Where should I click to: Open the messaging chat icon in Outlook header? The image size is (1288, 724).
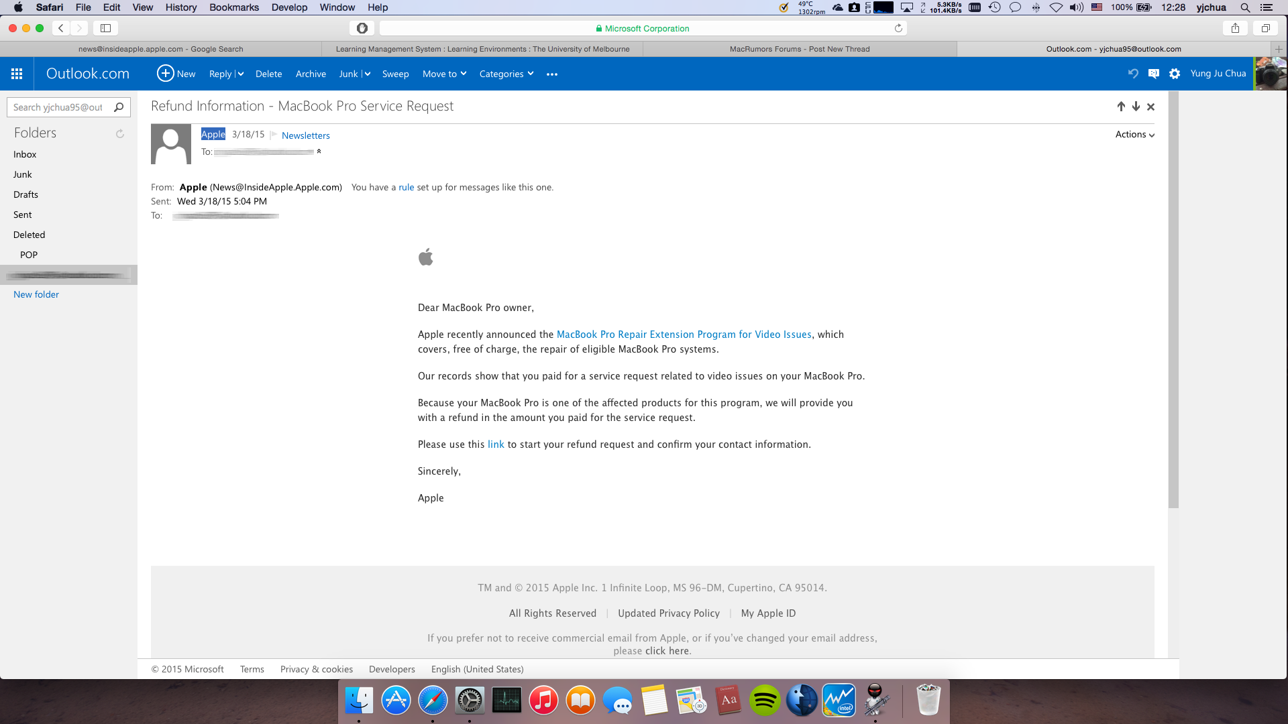pyautogui.click(x=1154, y=74)
